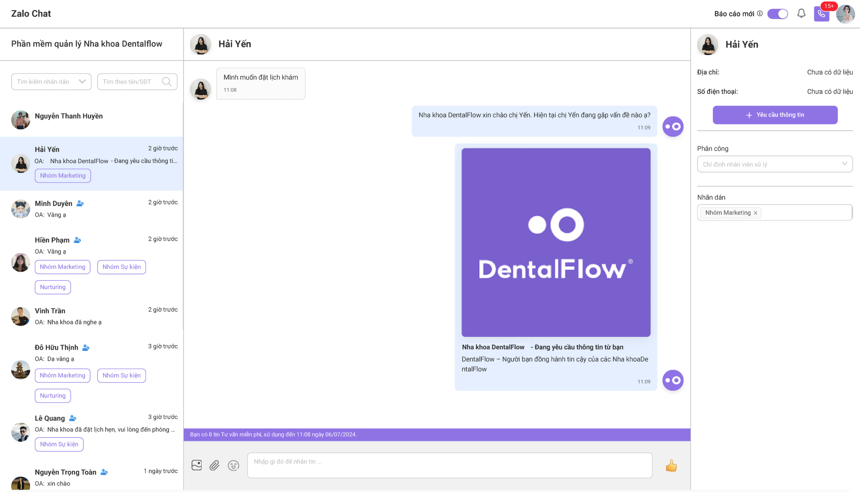Image resolution: width=860 pixels, height=492 pixels.
Task: Open Minh Duyên conversation
Action: coord(92,209)
